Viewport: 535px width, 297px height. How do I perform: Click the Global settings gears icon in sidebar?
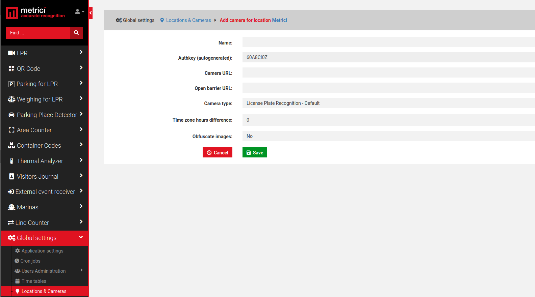tap(11, 238)
